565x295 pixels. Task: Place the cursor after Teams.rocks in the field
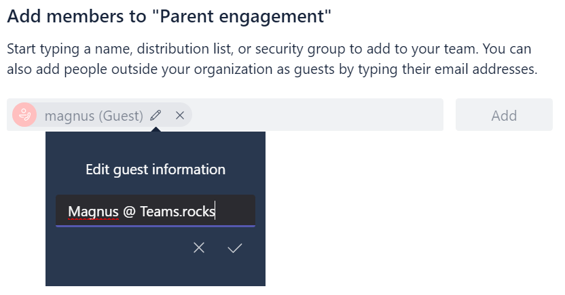pyautogui.click(x=216, y=212)
